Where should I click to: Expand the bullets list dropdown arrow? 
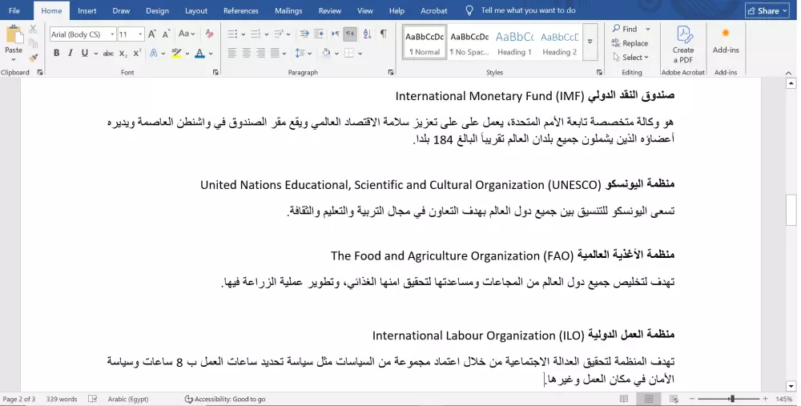243,34
